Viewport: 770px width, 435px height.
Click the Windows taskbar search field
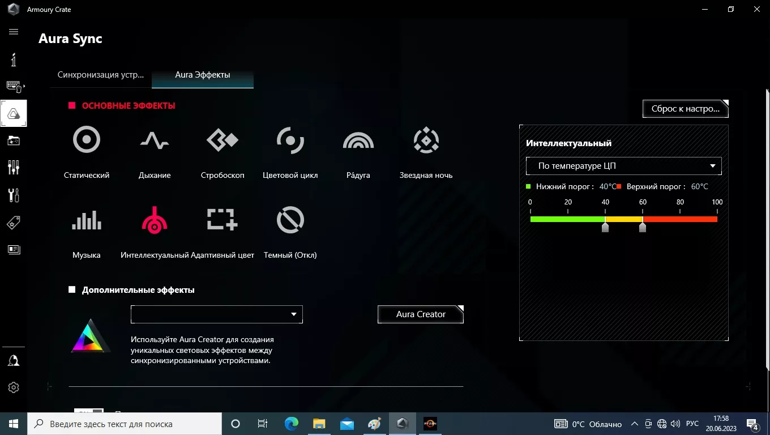(x=125, y=424)
